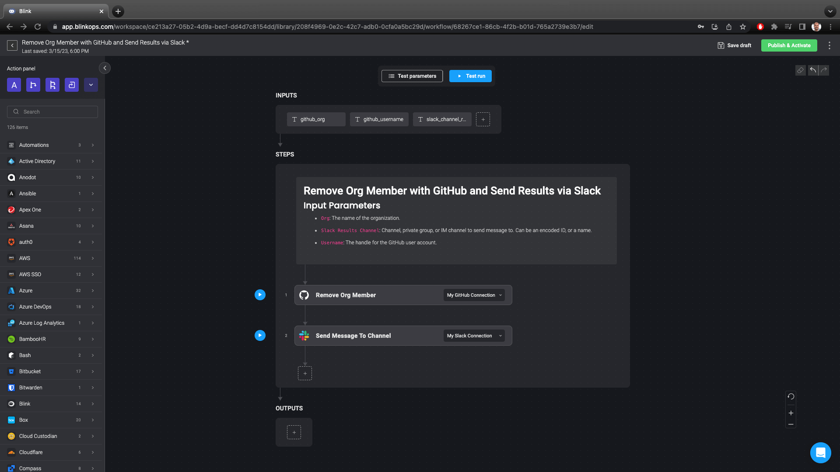The height and width of the screenshot is (472, 840).
Task: Select the slack_channel_r... input parameter
Action: point(442,119)
